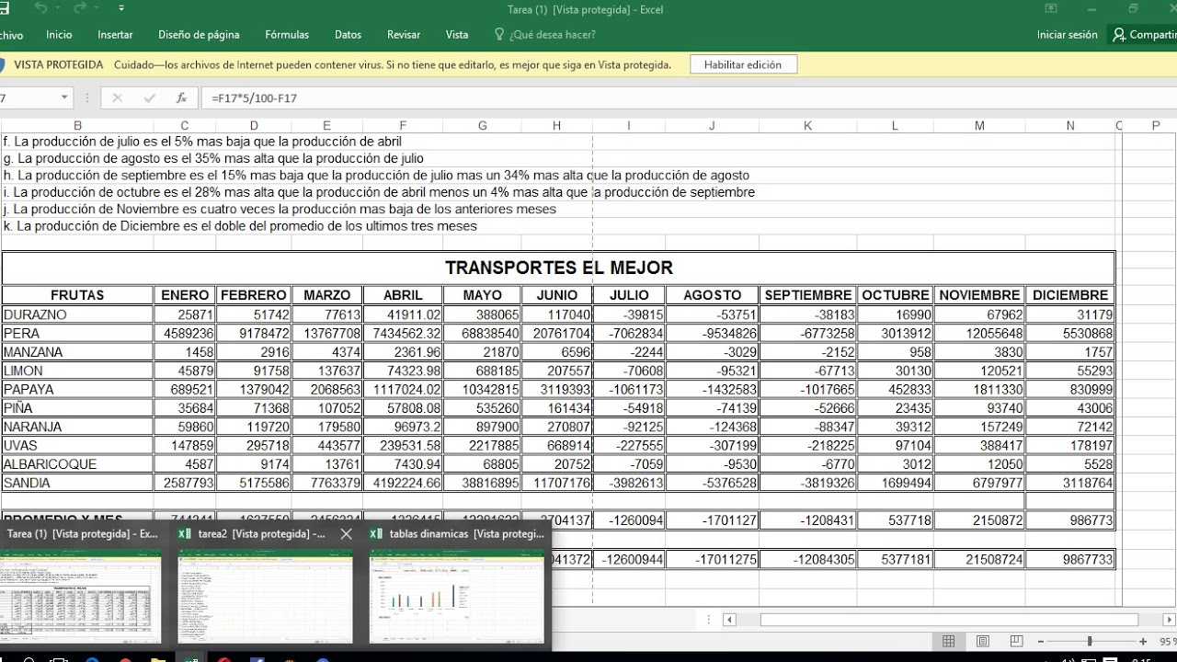The height and width of the screenshot is (662, 1177).
Task: Click PERA's ABRIL cell 7434562.32
Action: pyautogui.click(x=403, y=333)
